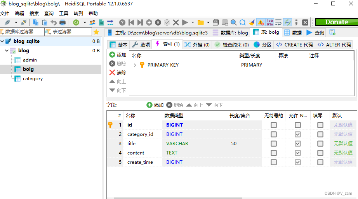Click the cancel editing X icon

(176, 22)
